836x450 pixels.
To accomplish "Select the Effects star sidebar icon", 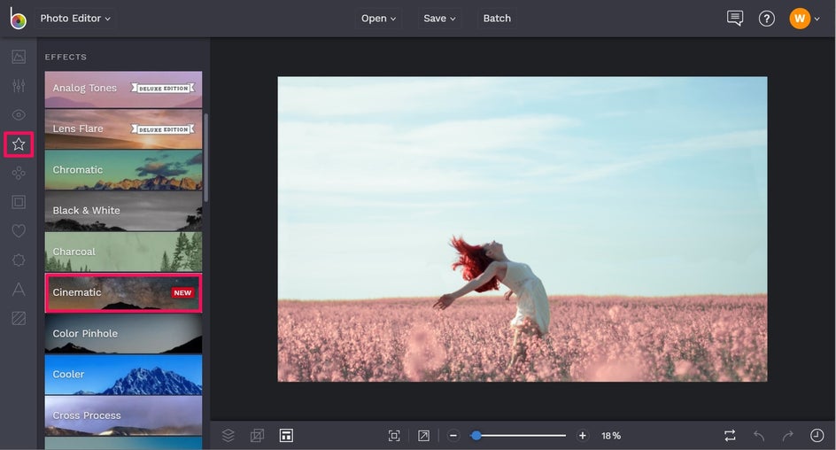I will 19,144.
